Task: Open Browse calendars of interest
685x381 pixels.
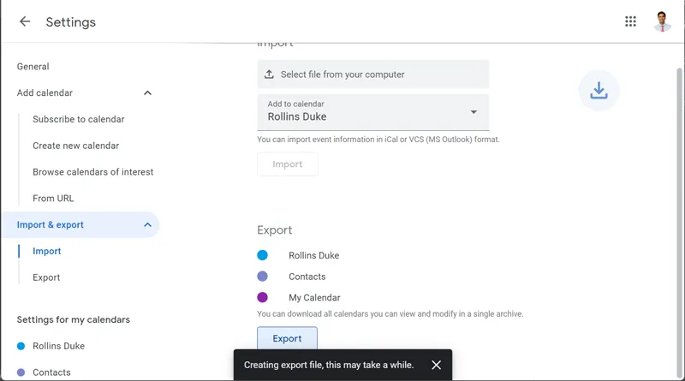Action: 92,172
